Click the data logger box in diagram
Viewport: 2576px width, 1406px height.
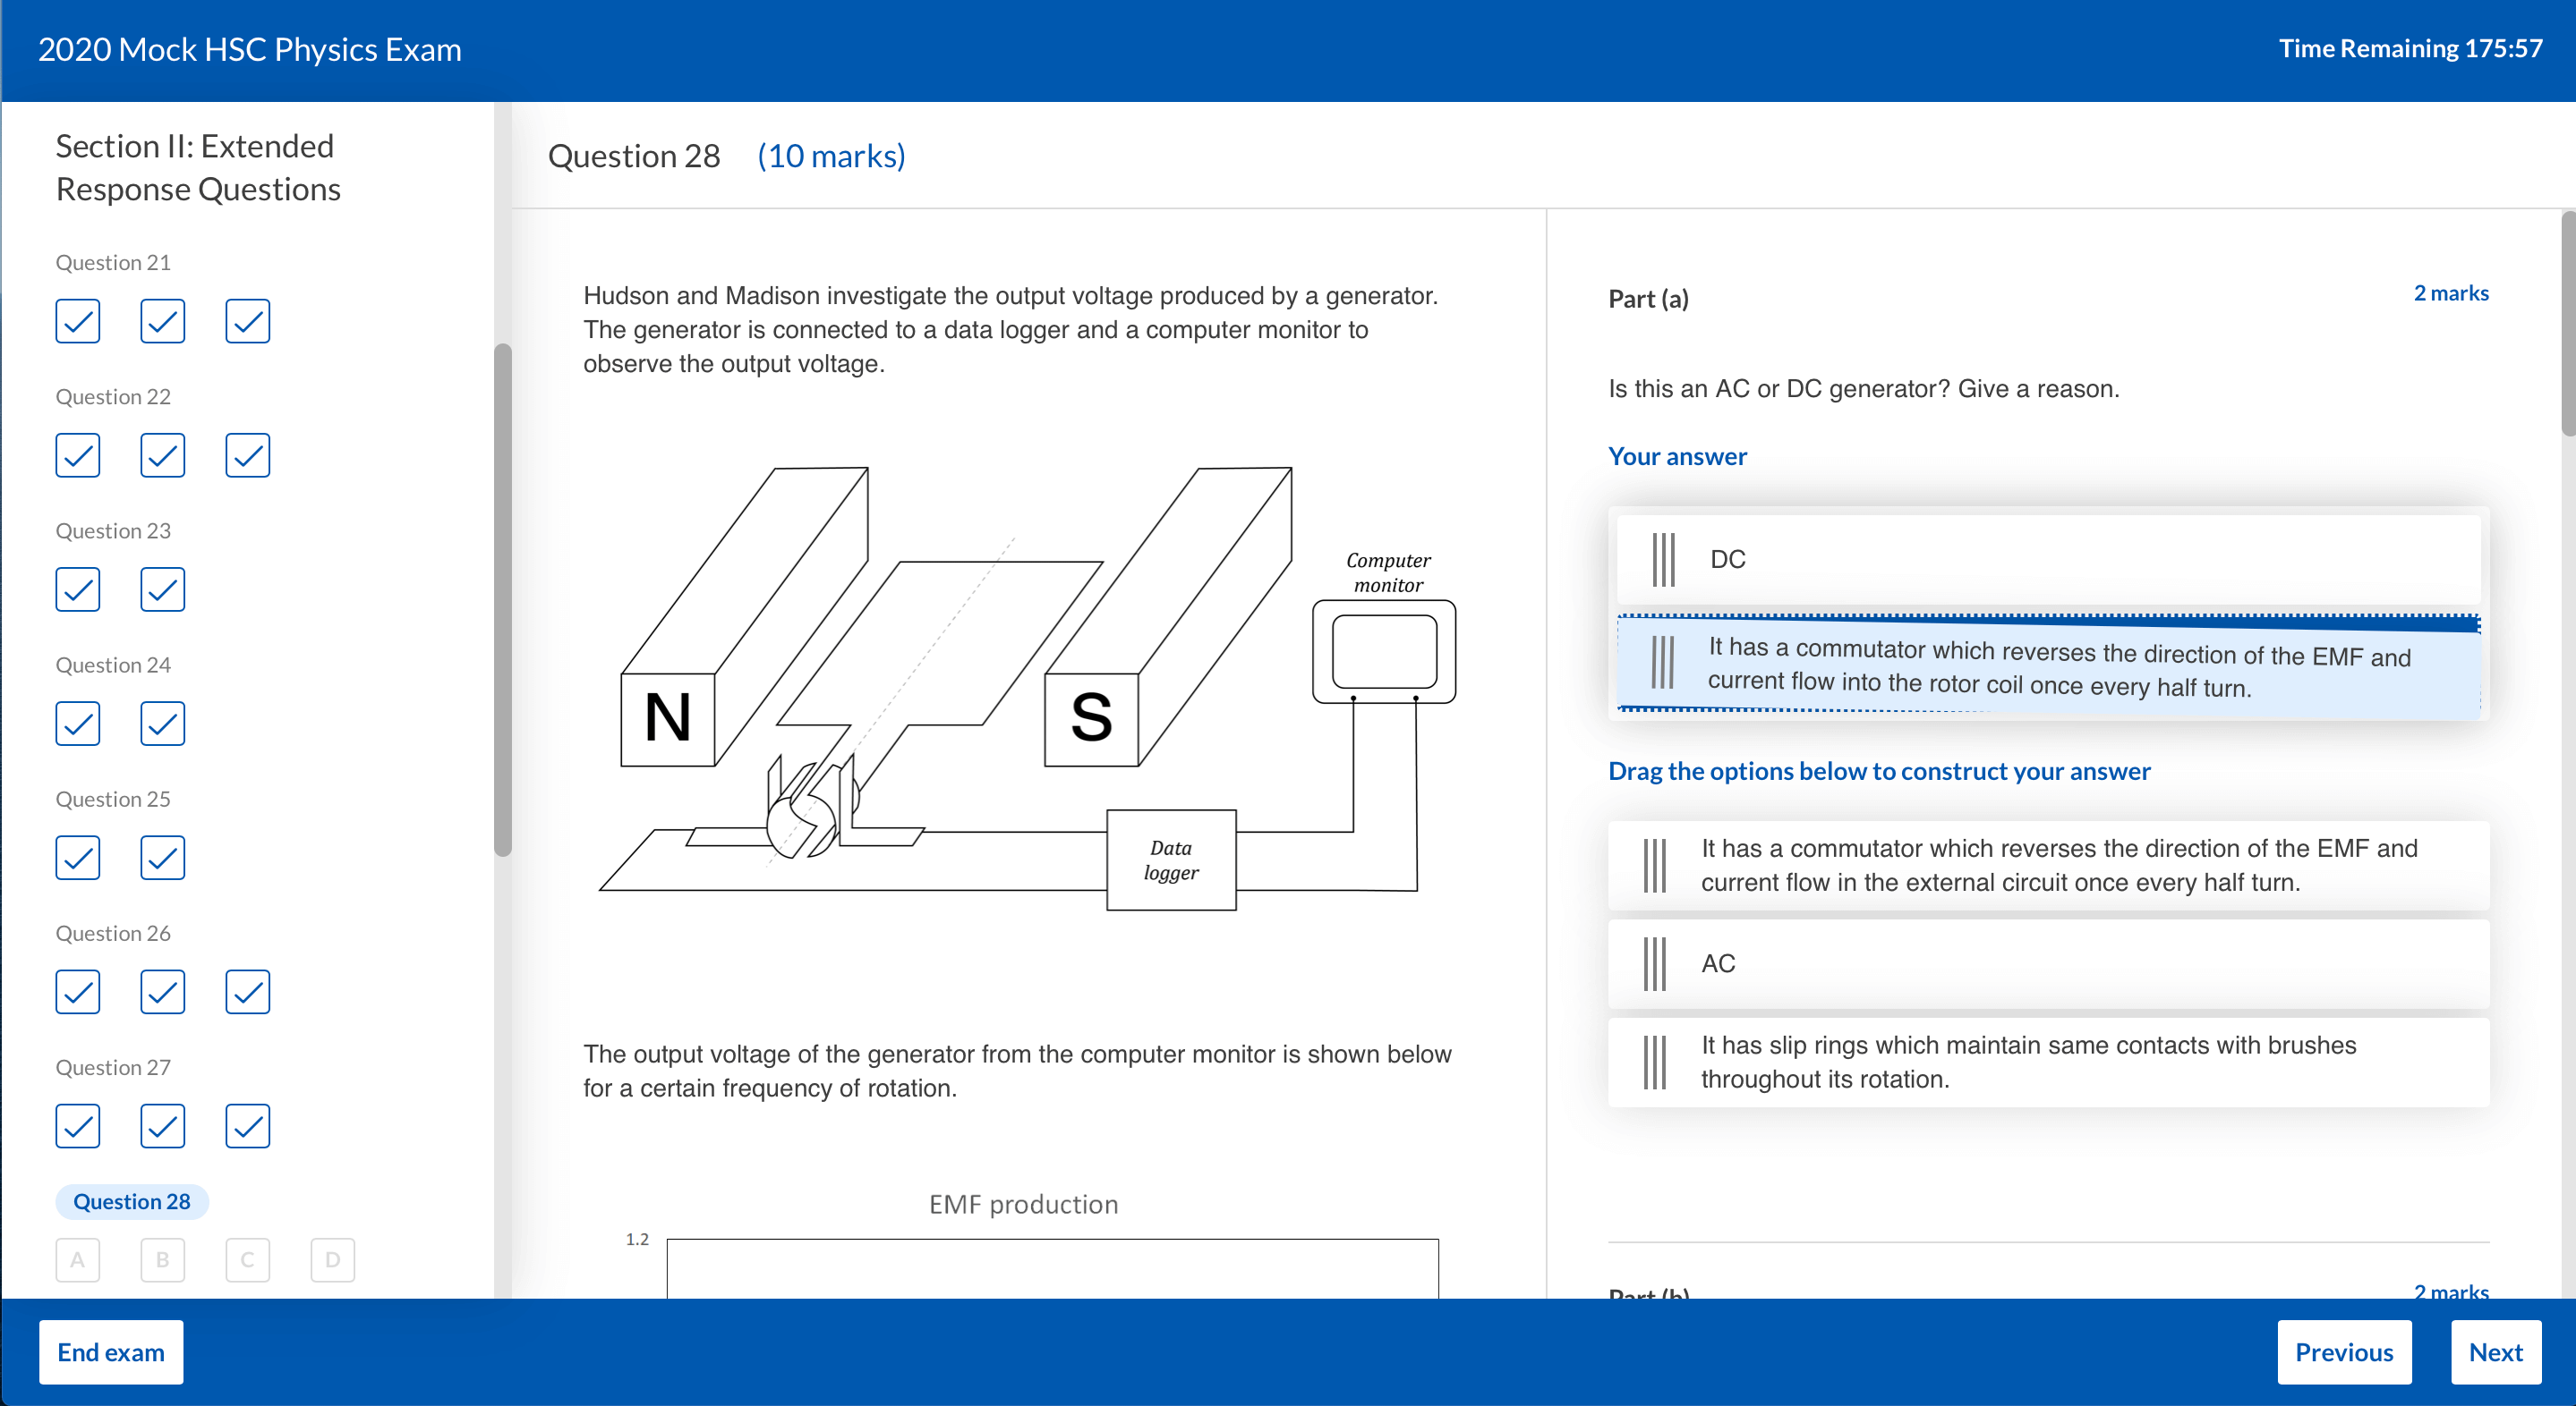(1169, 860)
